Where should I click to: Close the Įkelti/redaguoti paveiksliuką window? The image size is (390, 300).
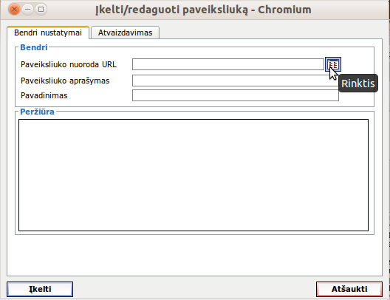tap(15, 10)
